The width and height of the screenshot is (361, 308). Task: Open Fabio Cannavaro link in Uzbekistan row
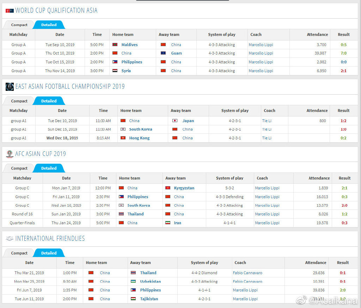pos(247,281)
